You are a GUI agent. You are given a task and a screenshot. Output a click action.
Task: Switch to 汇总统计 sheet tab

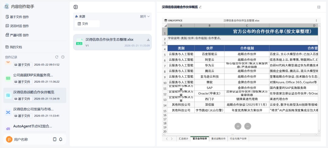pos(183,139)
